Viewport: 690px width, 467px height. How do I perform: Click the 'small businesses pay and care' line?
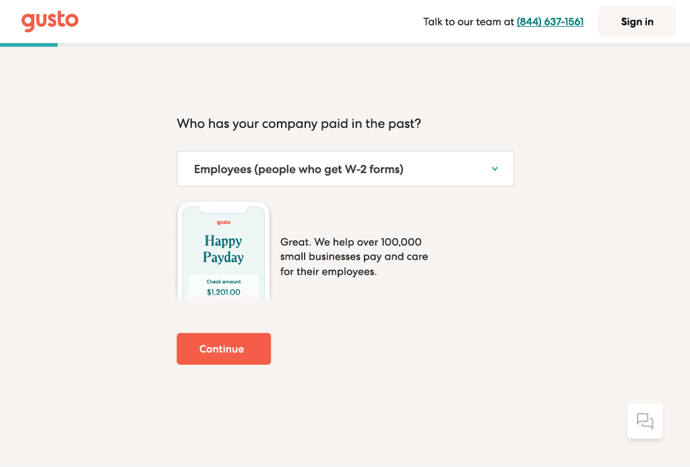(354, 257)
